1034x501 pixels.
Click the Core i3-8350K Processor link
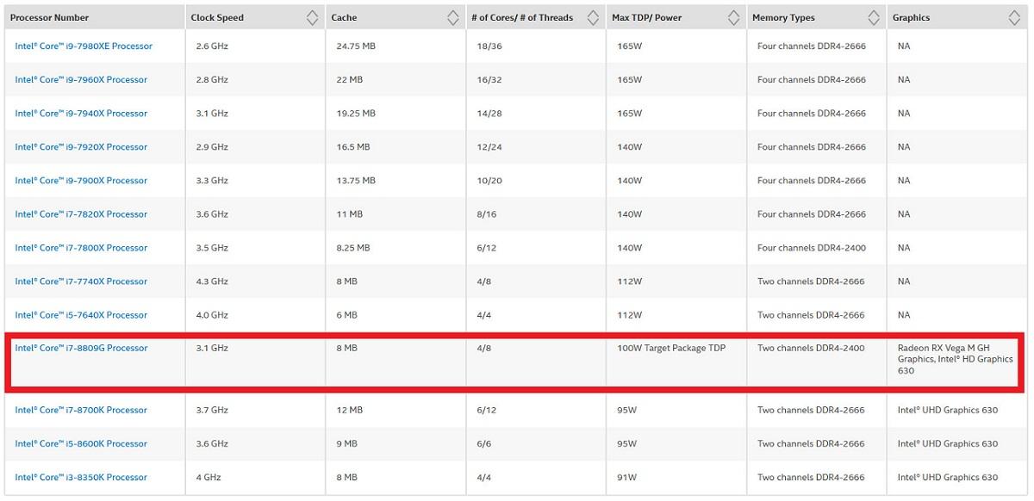point(81,478)
